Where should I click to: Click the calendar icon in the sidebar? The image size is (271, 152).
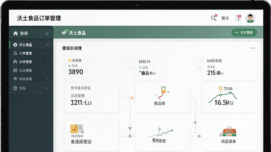(x=15, y=70)
